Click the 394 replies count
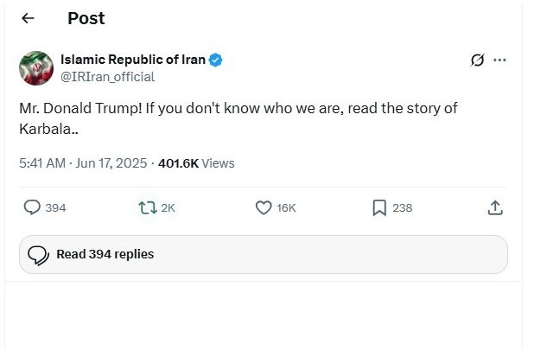The height and width of the screenshot is (350, 534). [56, 208]
